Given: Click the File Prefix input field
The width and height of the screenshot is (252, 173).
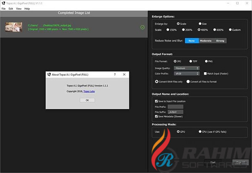Looking at the screenshot, I should click(x=175, y=107).
